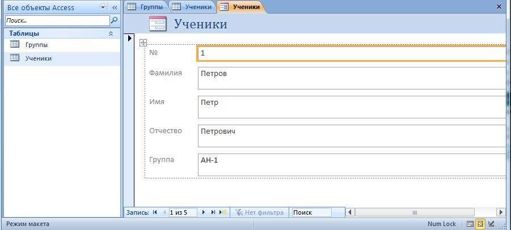The height and width of the screenshot is (230, 511).
Task: Switch to Layout view in status bar
Action: click(x=480, y=224)
